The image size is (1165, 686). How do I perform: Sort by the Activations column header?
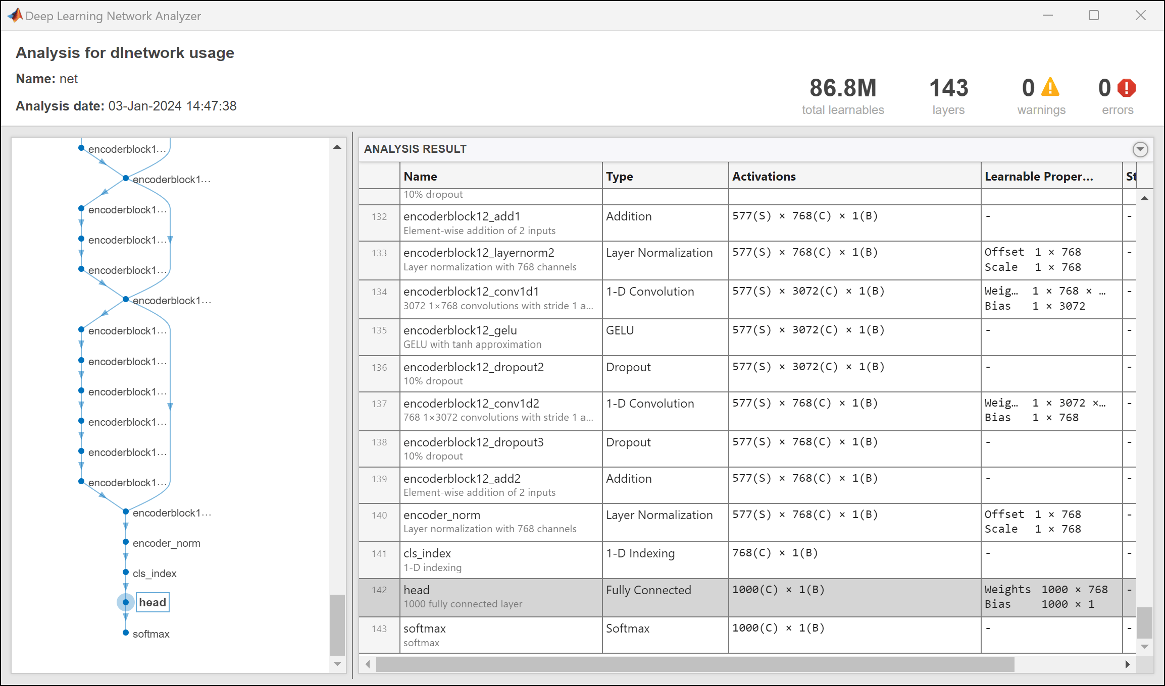coord(764,176)
